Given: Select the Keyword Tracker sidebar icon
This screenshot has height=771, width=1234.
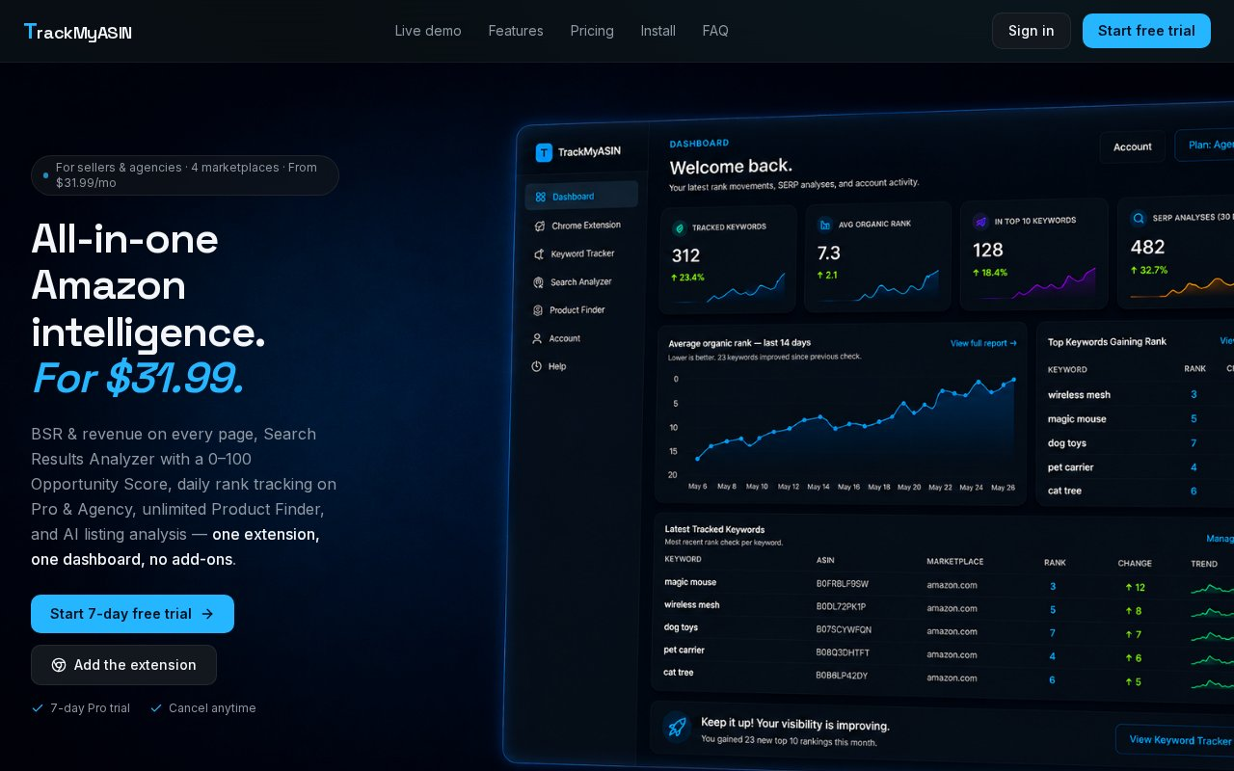Looking at the screenshot, I should click(x=540, y=254).
